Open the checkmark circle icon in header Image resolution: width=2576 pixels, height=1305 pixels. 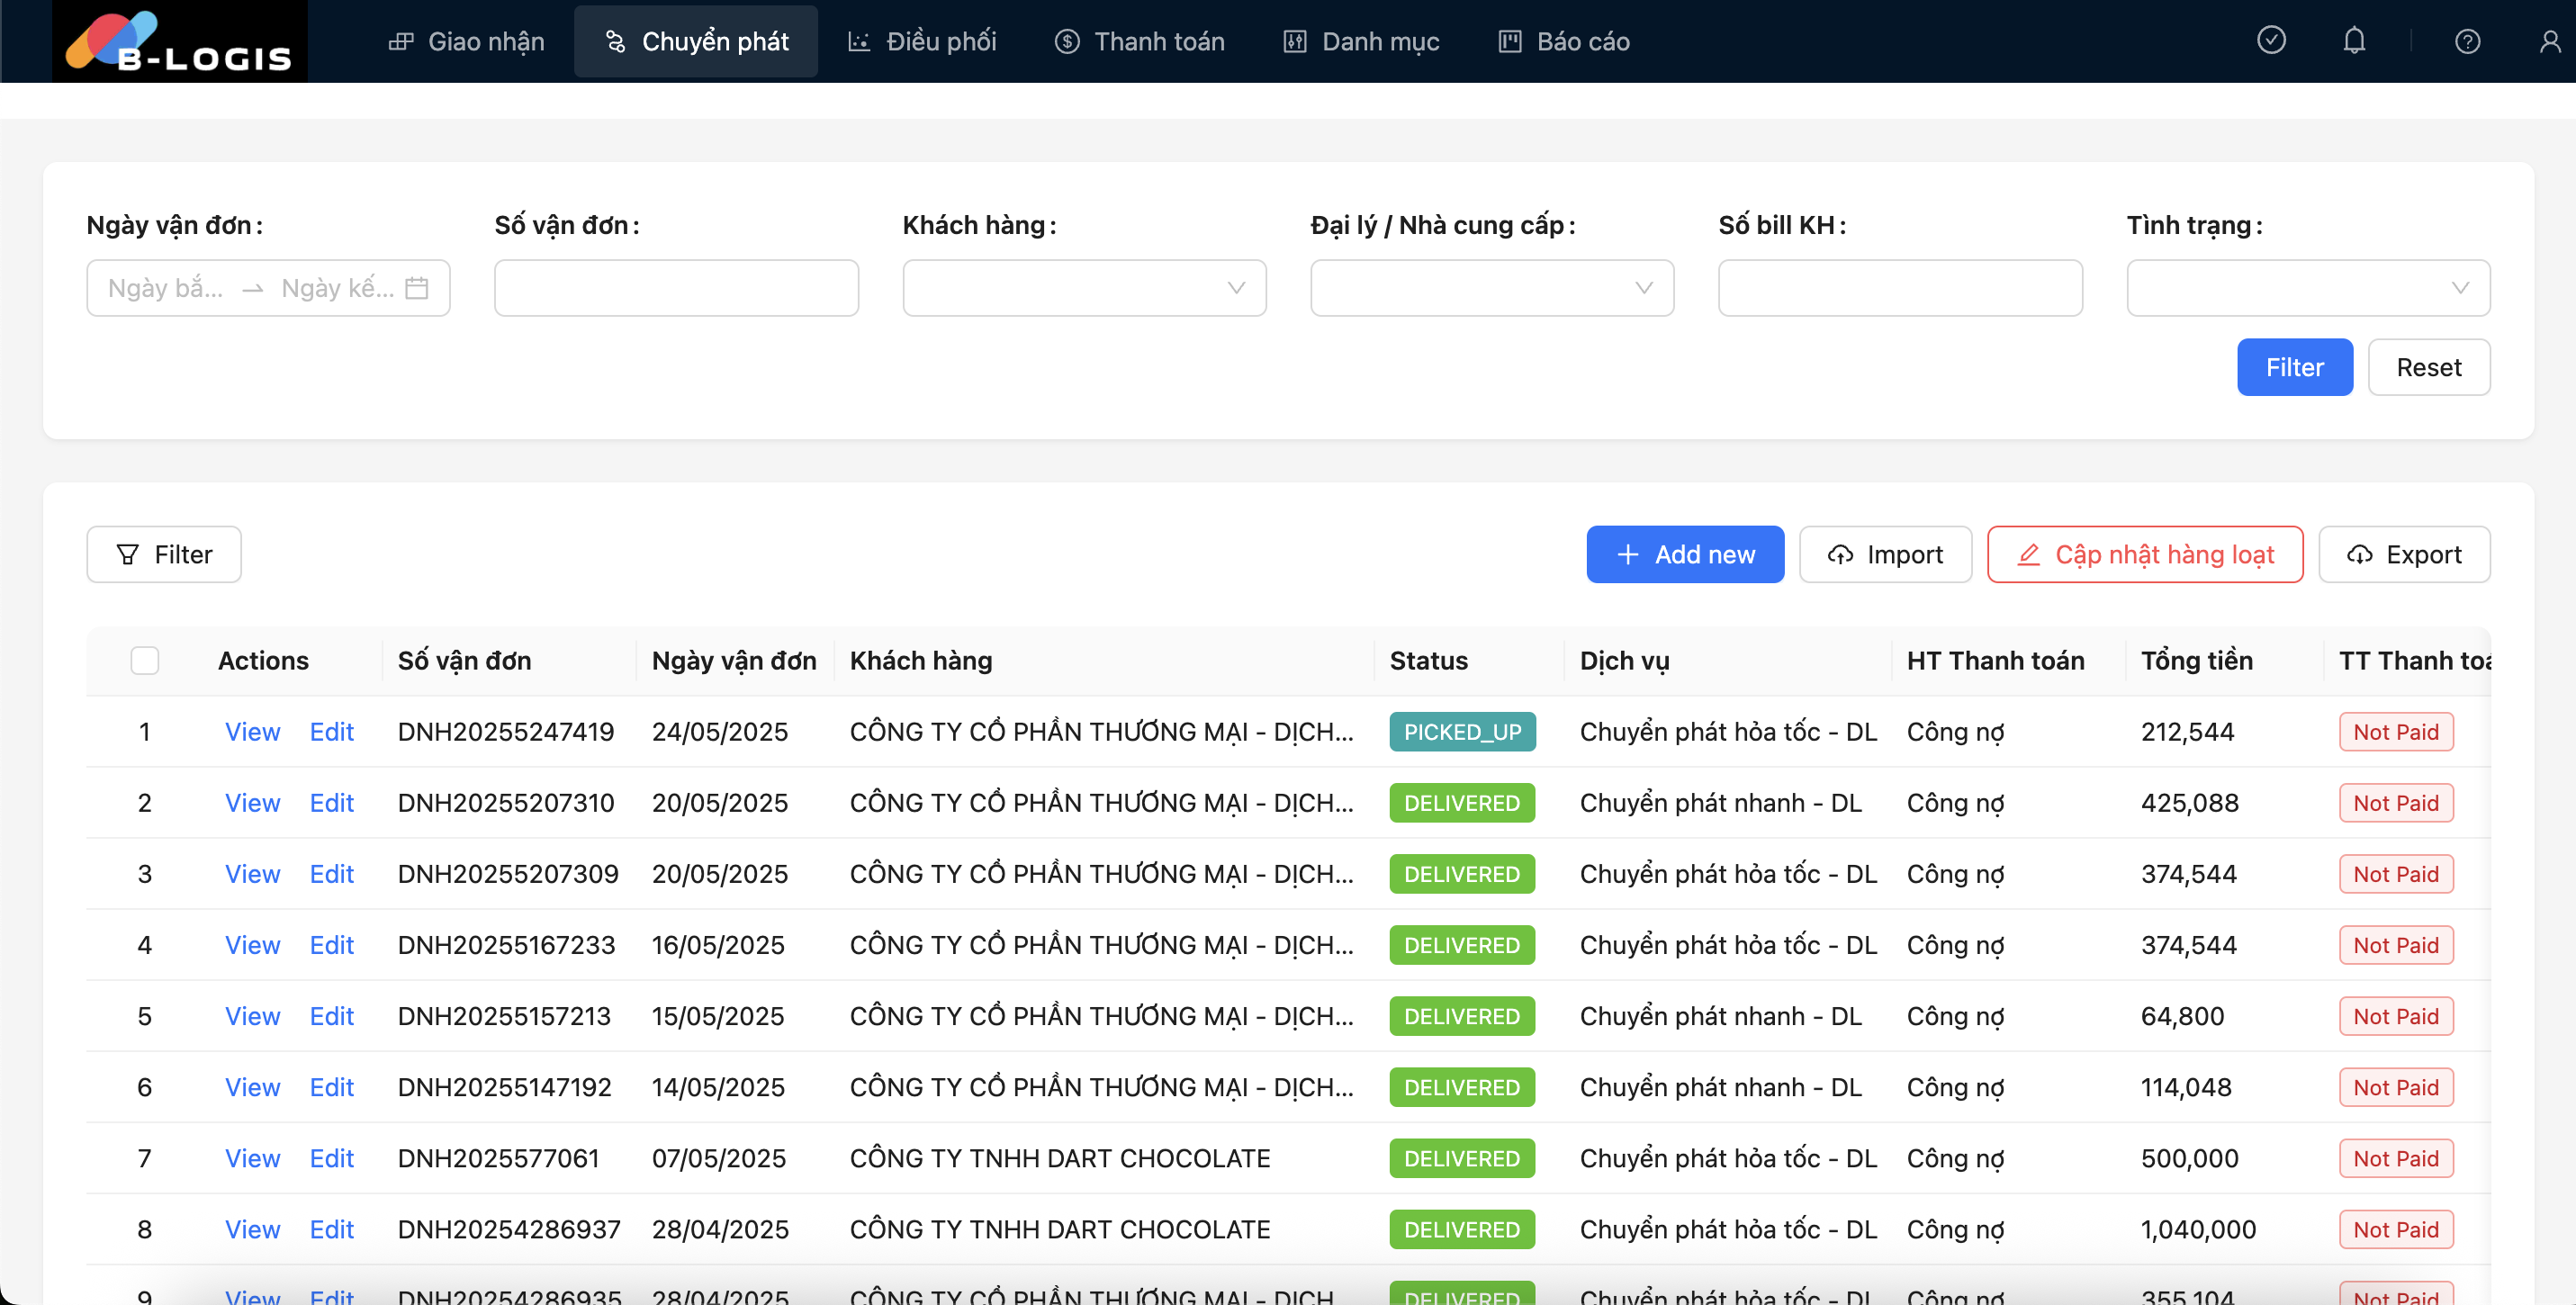click(2271, 41)
